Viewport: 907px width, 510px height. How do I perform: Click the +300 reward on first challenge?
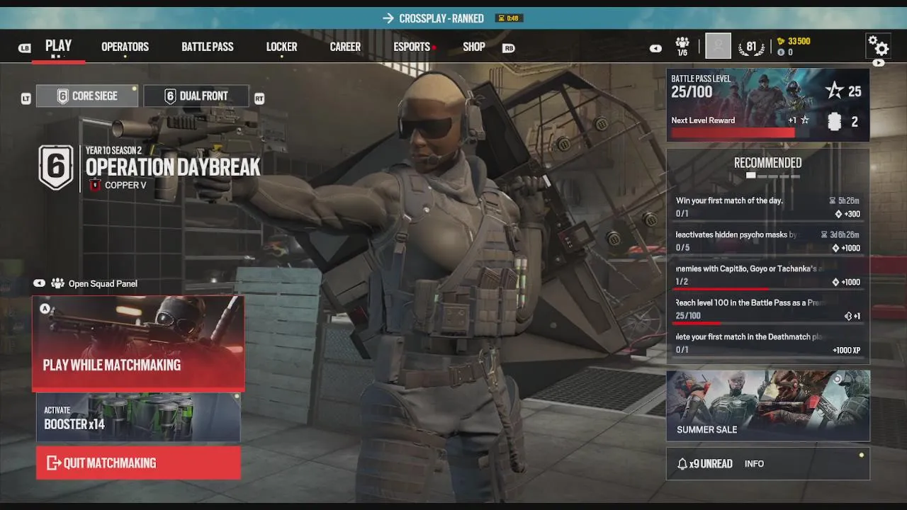coord(847,214)
